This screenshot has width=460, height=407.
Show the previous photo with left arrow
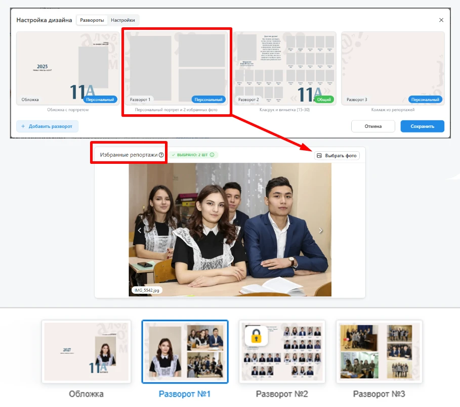(x=140, y=231)
